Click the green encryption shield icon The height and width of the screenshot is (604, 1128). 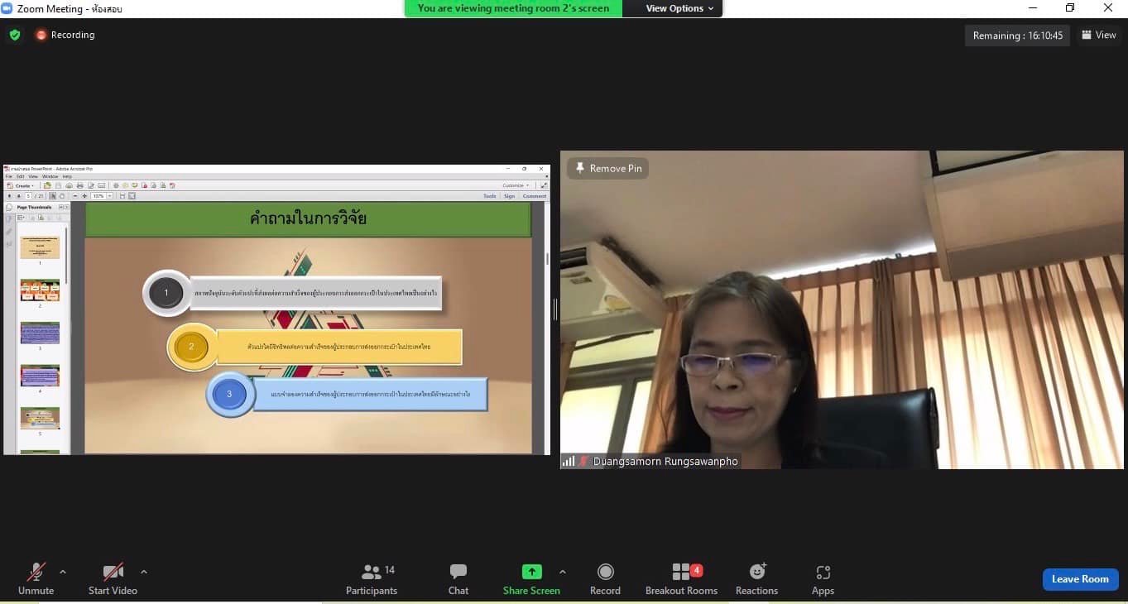(15, 35)
